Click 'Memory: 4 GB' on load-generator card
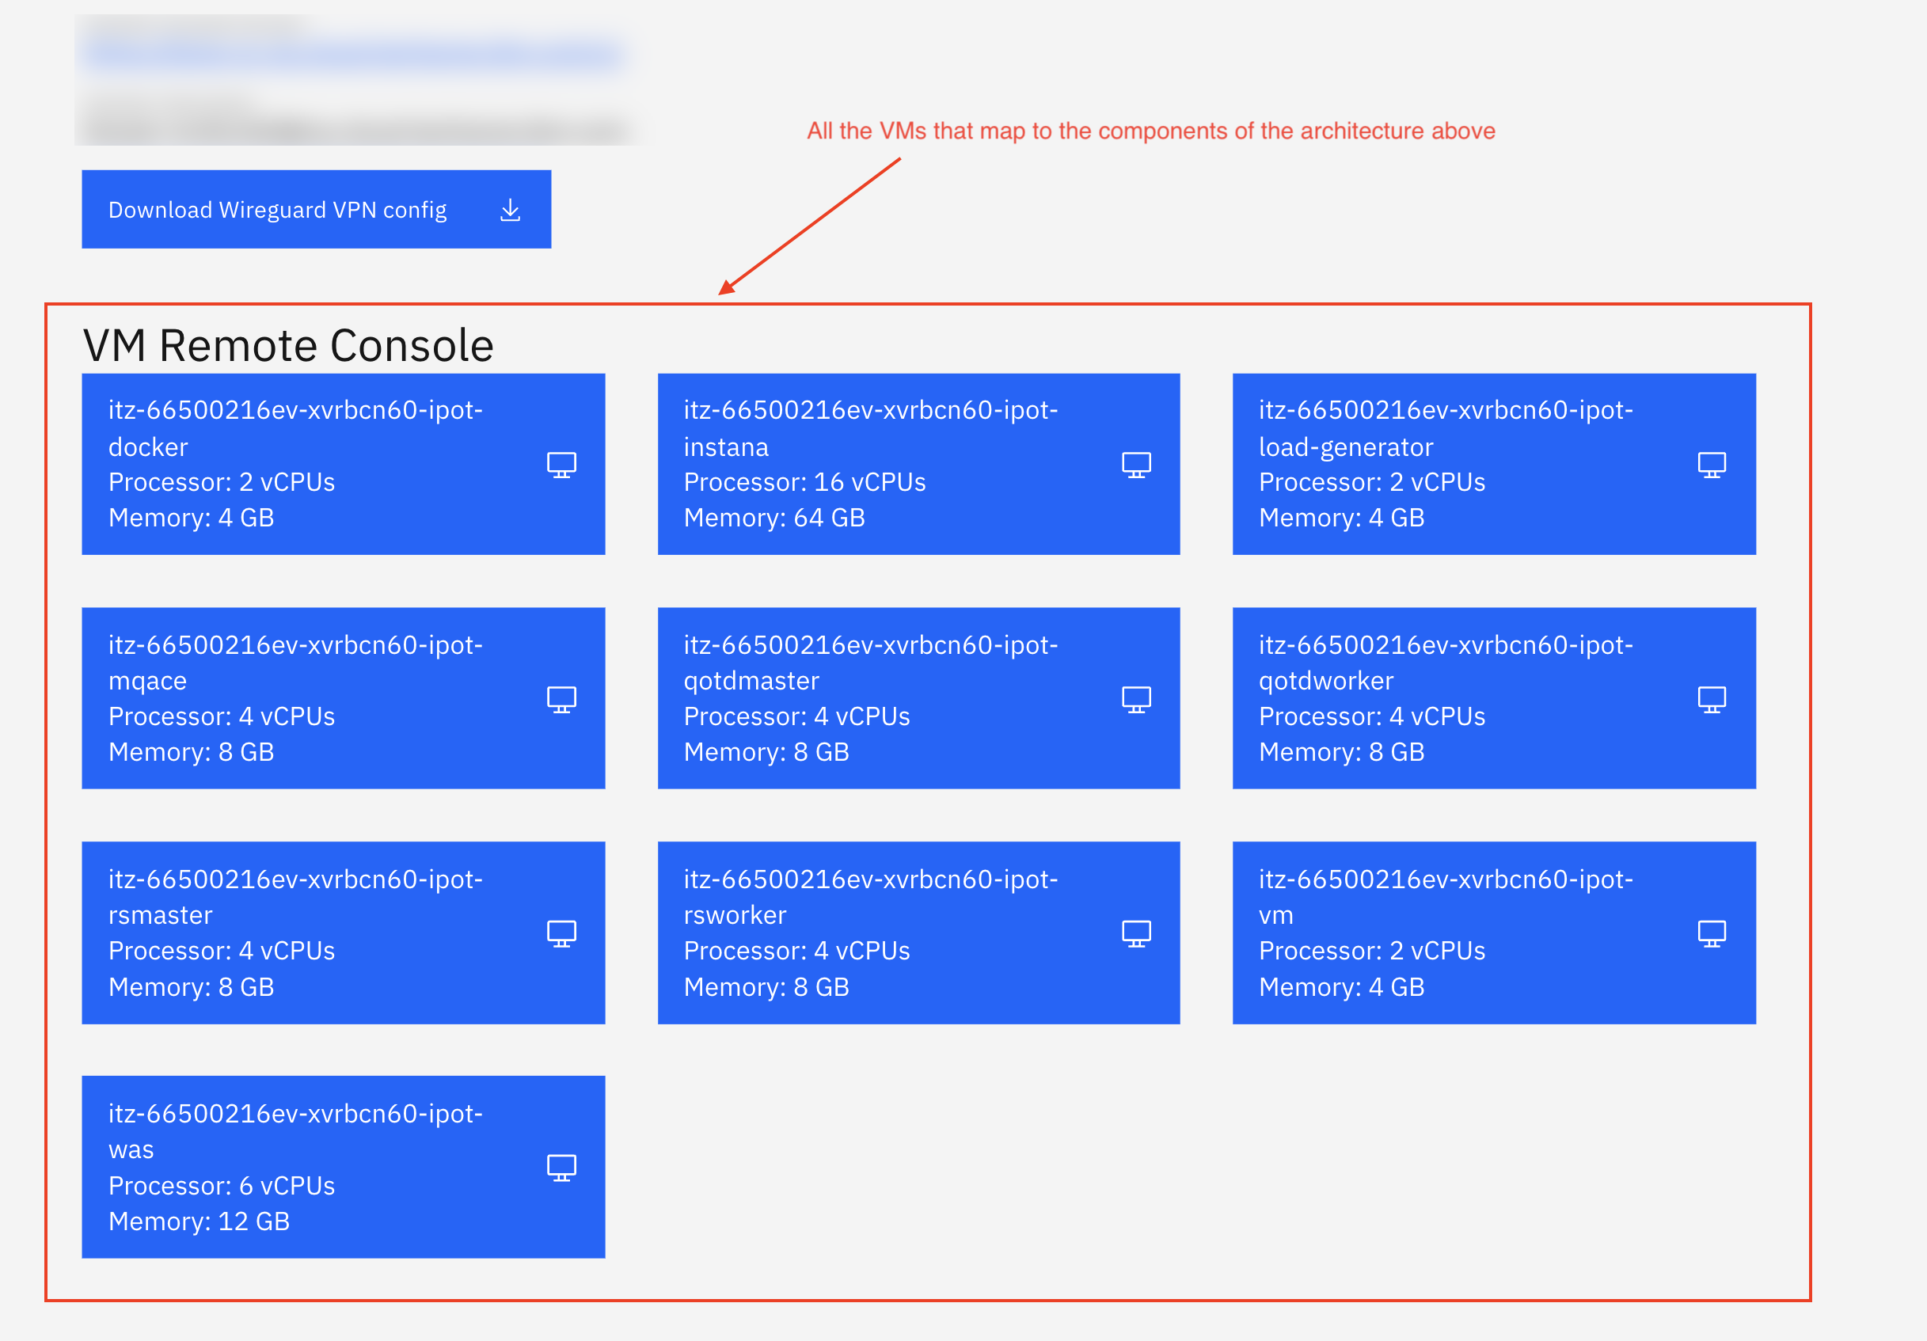This screenshot has height=1341, width=1927. pos(1341,518)
